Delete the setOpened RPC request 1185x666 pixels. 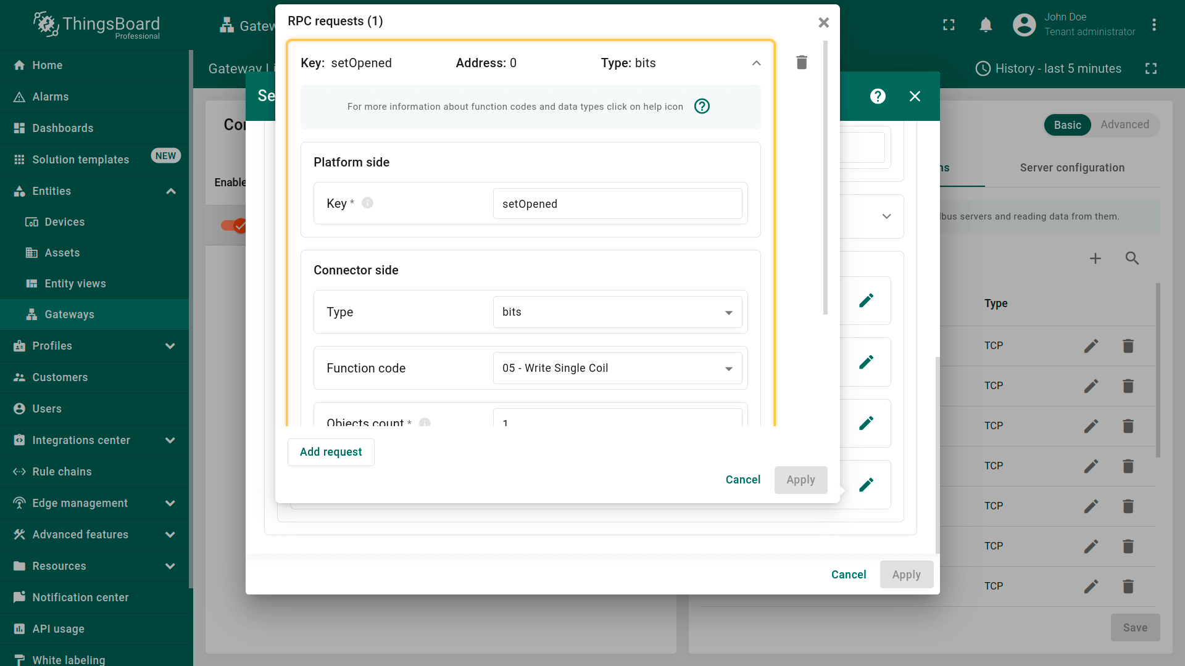pos(802,62)
